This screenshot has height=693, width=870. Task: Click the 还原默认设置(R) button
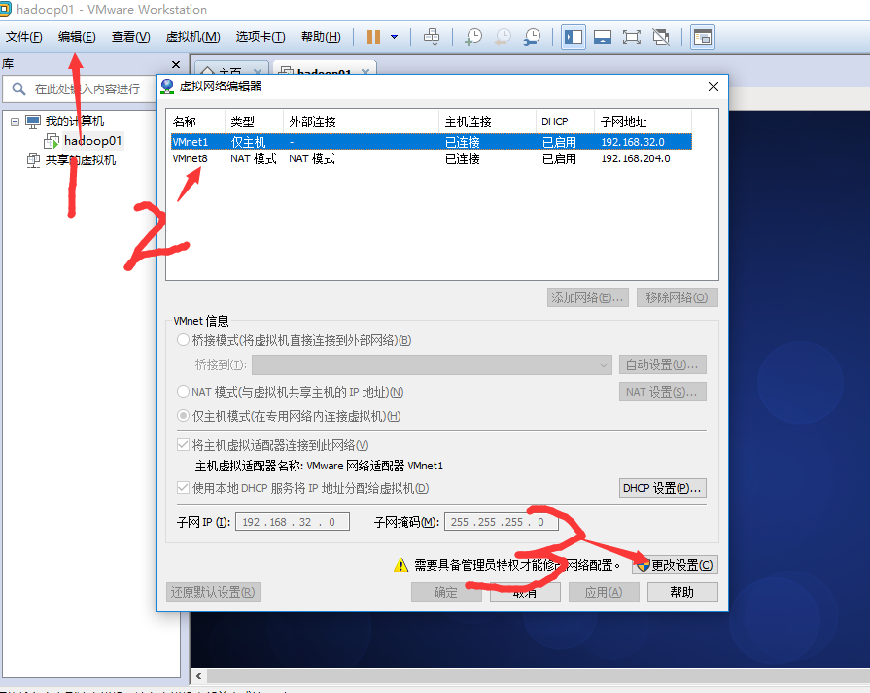(213, 592)
